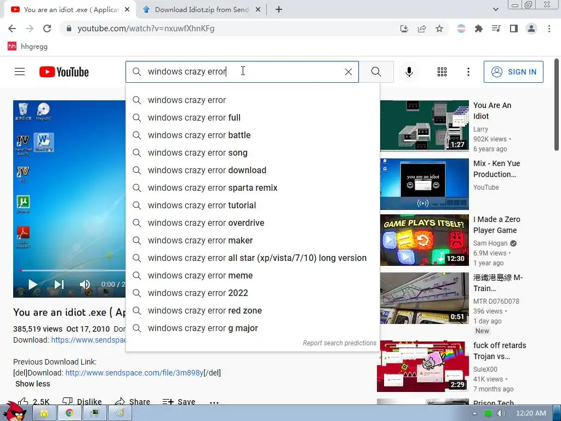The height and width of the screenshot is (421, 561).
Task: Open Chrome three-dot menu
Action: (549, 29)
